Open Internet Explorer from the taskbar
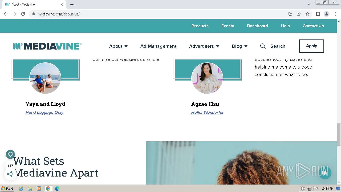This screenshot has width=341, height=192. pos(21,189)
